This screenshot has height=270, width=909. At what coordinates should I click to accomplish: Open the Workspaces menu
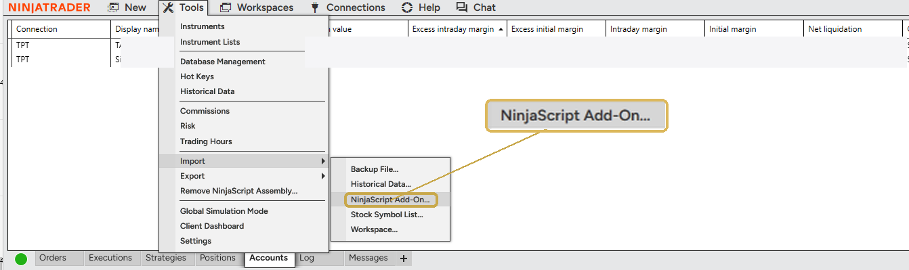coord(257,7)
